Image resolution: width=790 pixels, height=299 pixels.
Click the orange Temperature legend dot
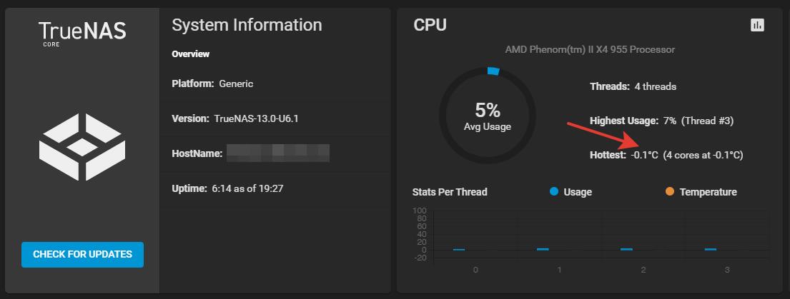(670, 191)
